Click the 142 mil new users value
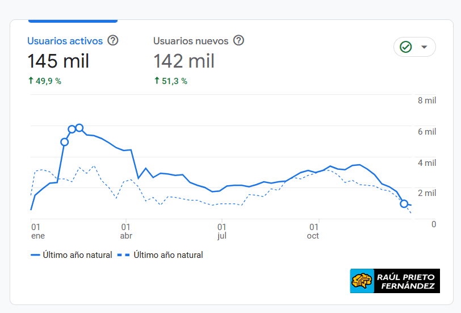 coord(184,61)
